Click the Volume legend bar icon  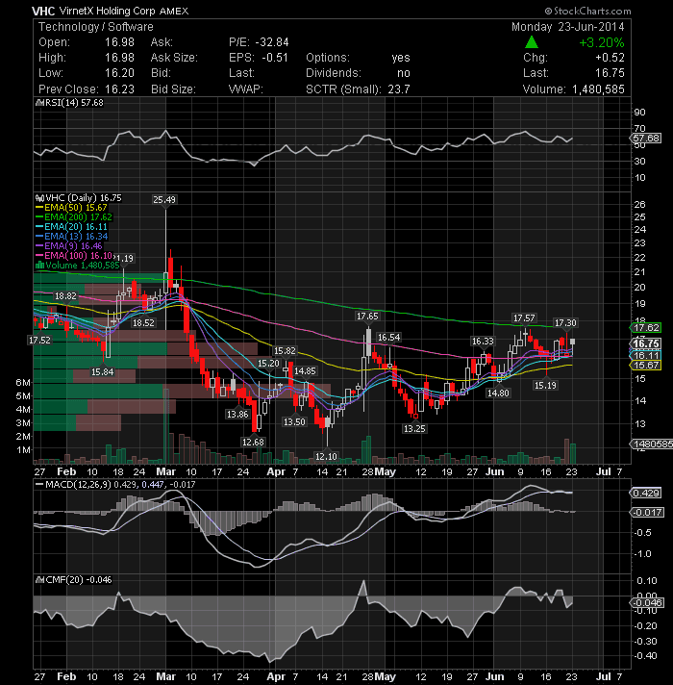(x=39, y=266)
